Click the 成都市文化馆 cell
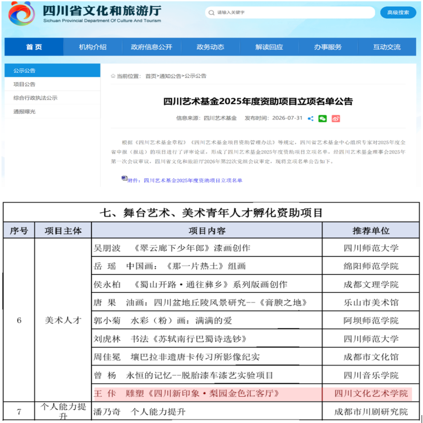The image size is (423, 423). [371, 357]
